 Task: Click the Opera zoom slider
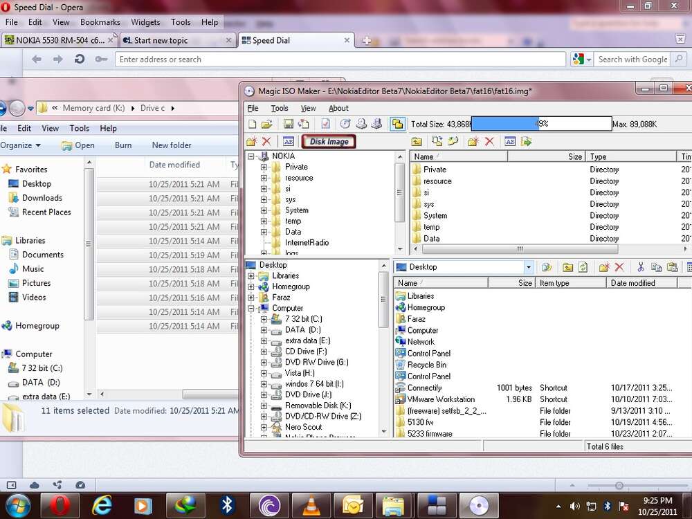coord(619,486)
